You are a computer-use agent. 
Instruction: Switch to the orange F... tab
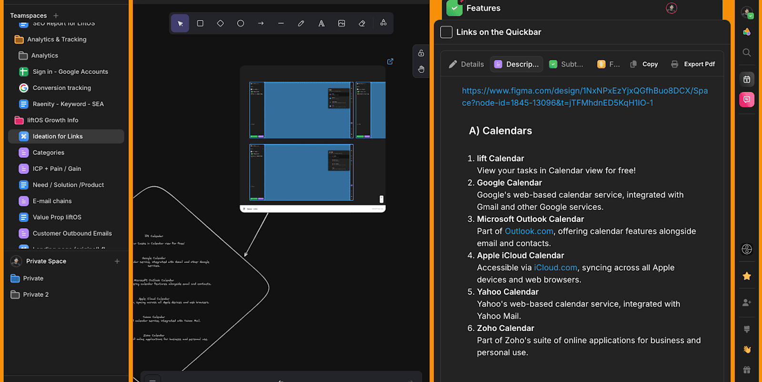609,64
